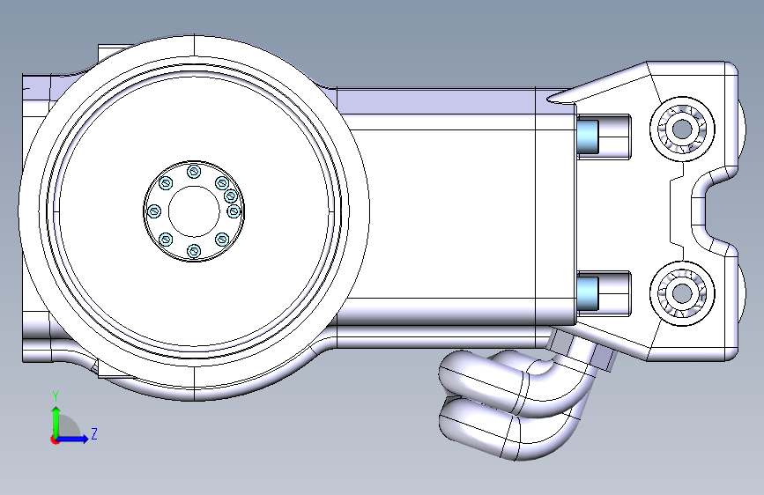The height and width of the screenshot is (495, 764).
Task: Click the Z axis label of the triad
Action: (94, 433)
